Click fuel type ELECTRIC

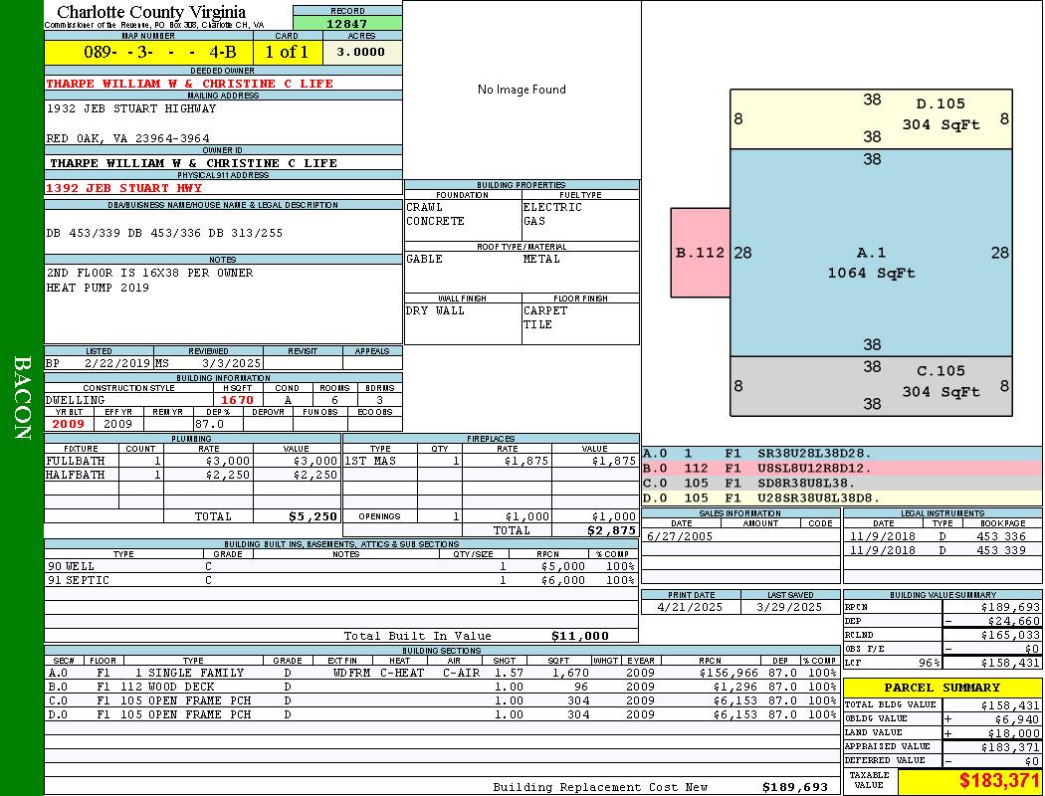click(x=552, y=207)
